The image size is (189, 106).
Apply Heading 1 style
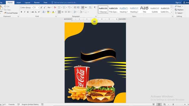(x=124, y=9)
